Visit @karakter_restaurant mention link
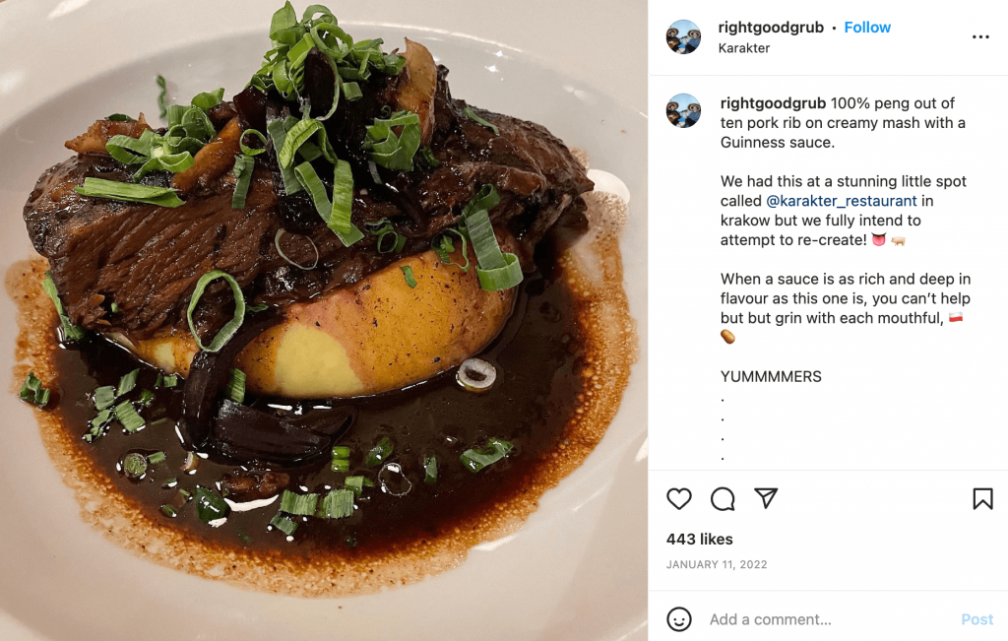The height and width of the screenshot is (641, 1008). 841,201
